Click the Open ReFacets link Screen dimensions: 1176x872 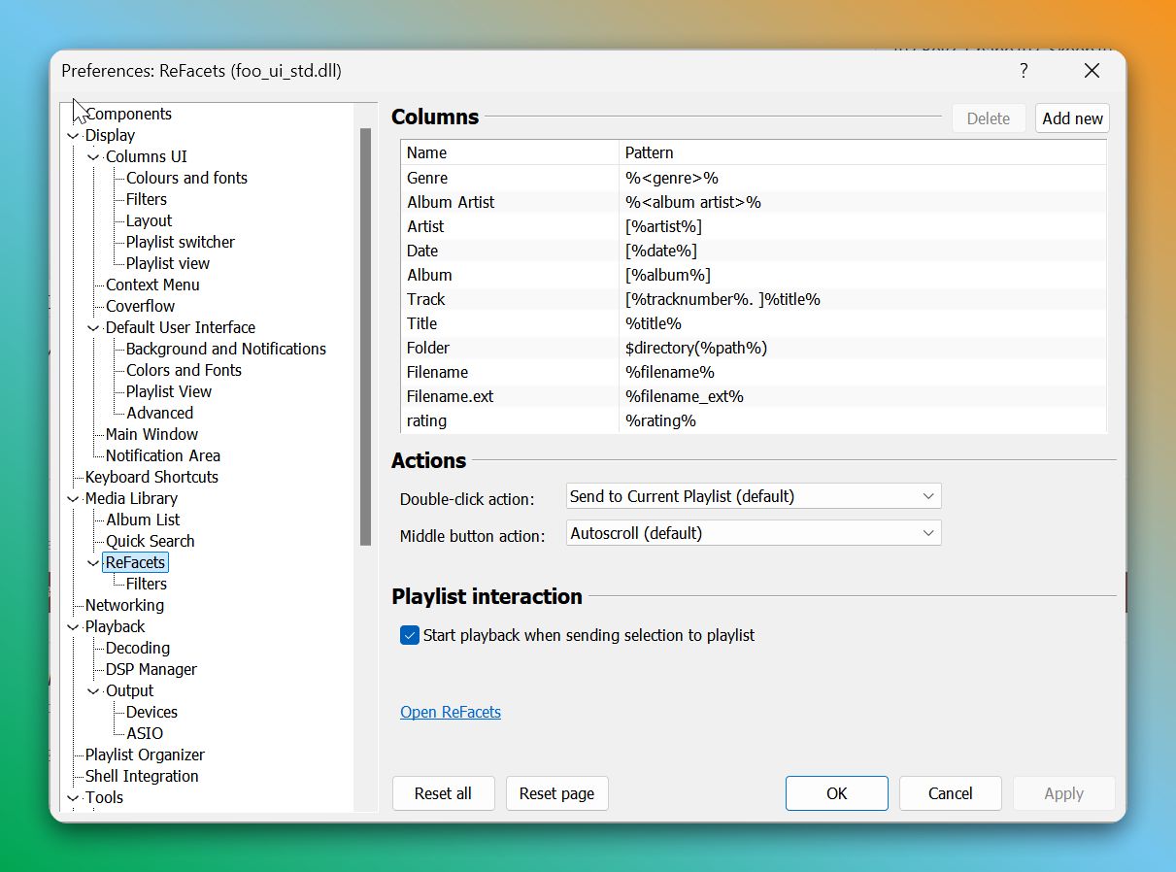pos(451,712)
